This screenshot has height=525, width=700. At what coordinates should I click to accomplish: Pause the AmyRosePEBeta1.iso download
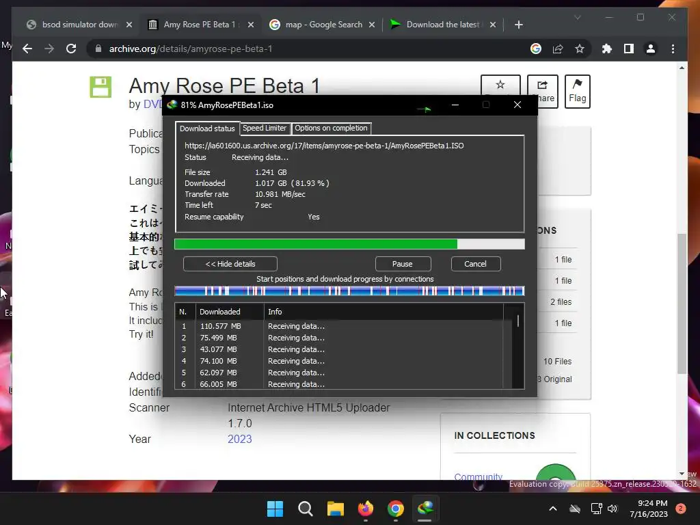point(402,264)
